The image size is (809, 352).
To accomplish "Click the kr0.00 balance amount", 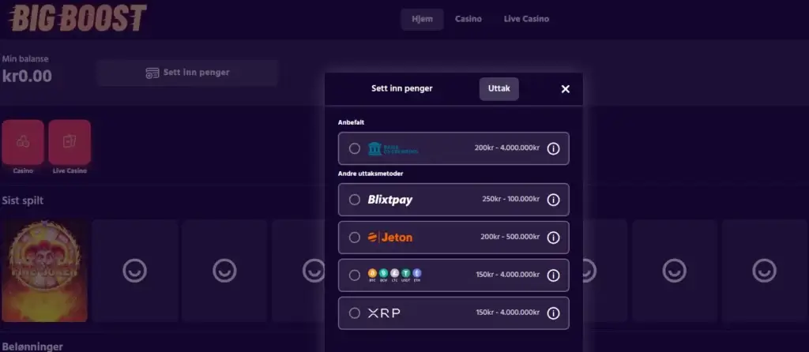I will 27,77.
